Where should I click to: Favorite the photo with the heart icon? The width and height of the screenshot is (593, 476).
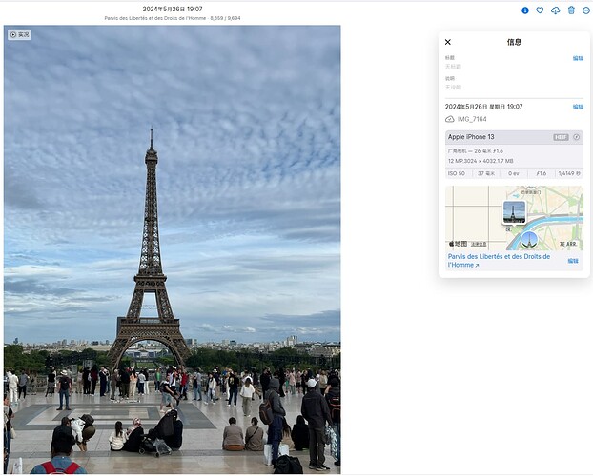coord(540,10)
